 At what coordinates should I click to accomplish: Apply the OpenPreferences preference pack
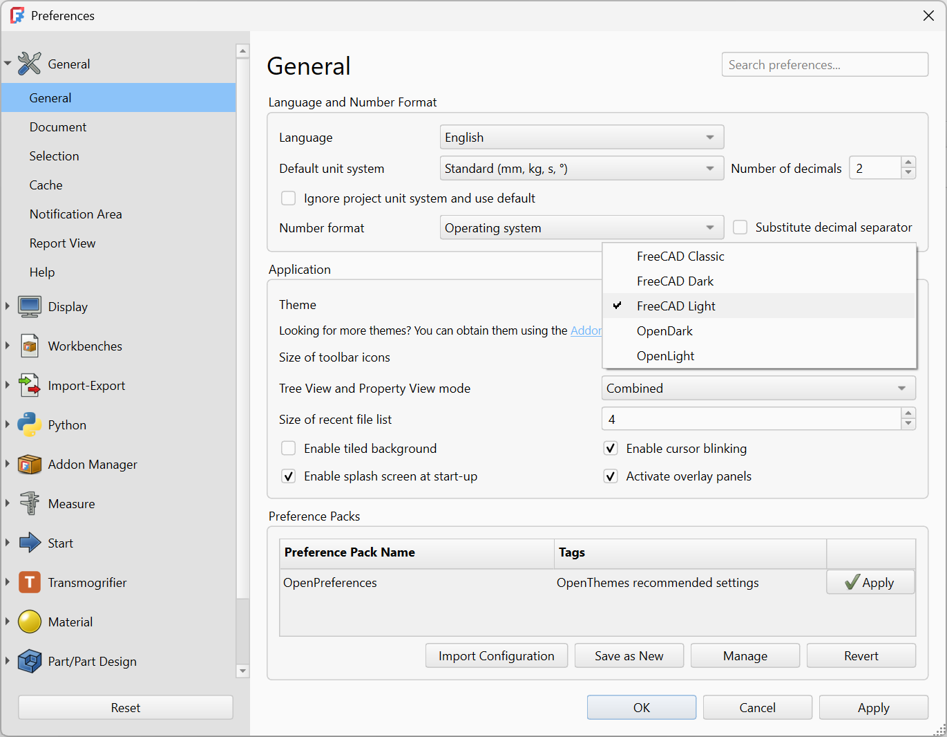[870, 583]
